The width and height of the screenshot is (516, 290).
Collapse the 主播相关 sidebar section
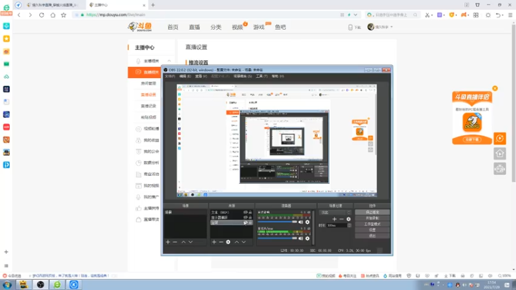pos(169,61)
